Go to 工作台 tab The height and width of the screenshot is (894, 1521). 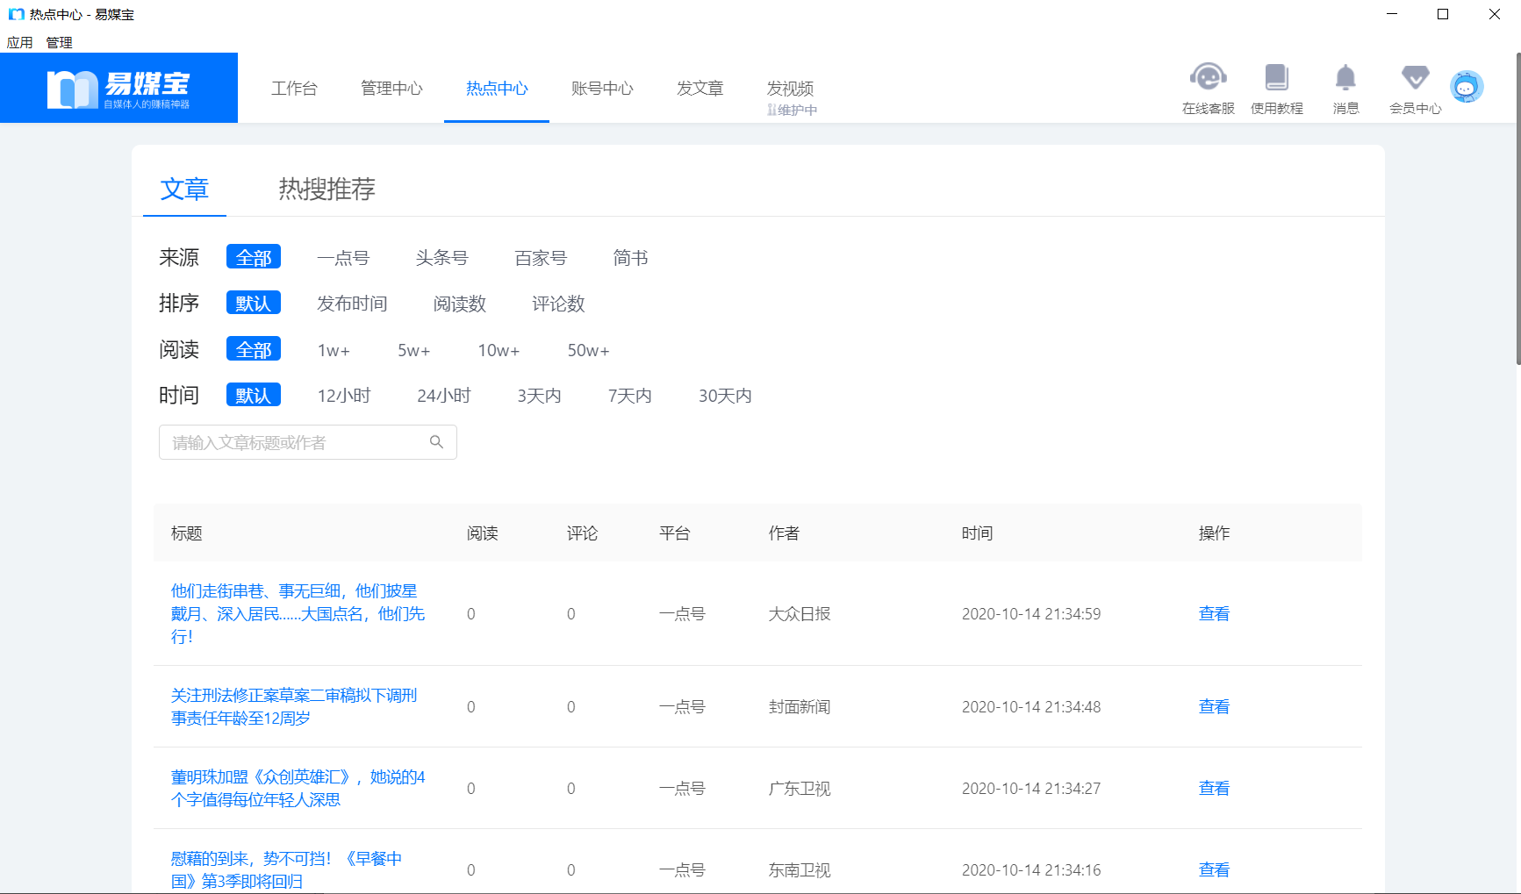coord(294,88)
